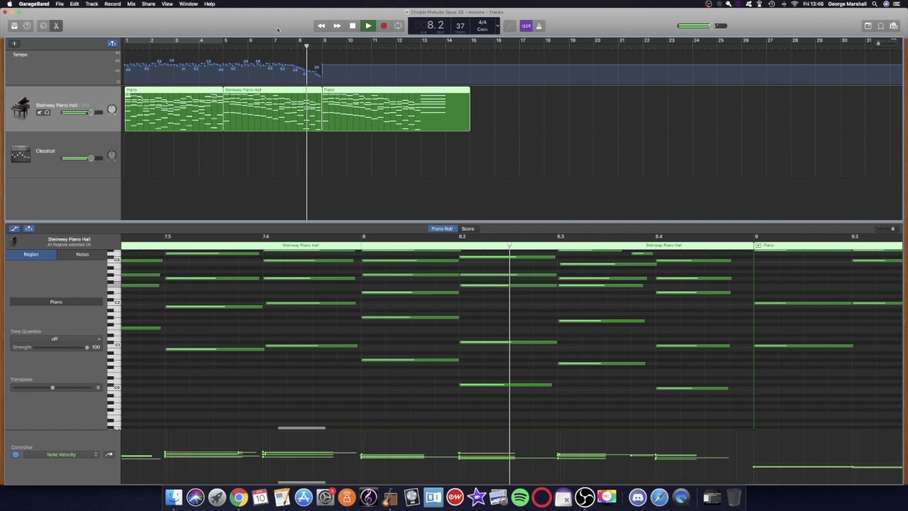
Task: Click the controller curve arrow button
Action: coord(109,454)
